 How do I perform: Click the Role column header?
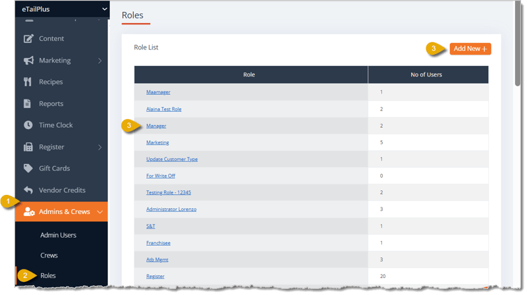[251, 74]
